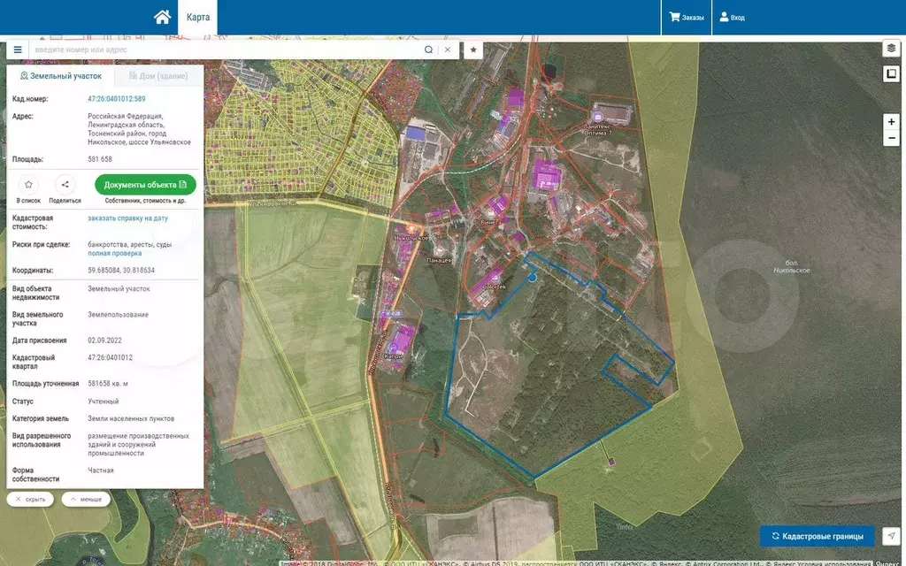Select the Частная ownership value
Image resolution: width=906 pixels, height=566 pixels.
[x=101, y=470]
